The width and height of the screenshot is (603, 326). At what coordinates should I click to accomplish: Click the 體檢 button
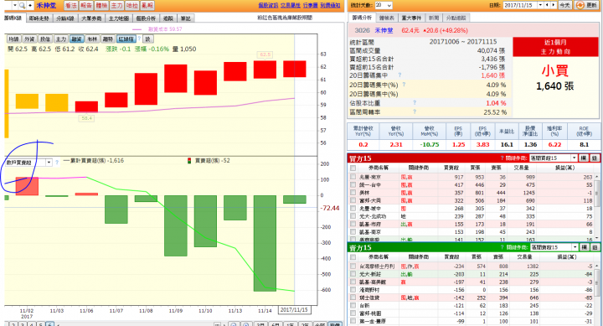(101, 5)
